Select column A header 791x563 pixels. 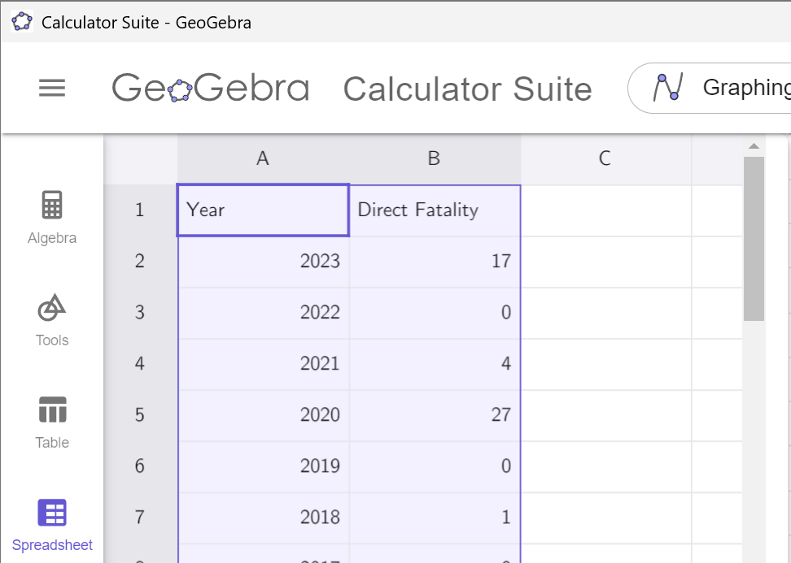tap(263, 158)
